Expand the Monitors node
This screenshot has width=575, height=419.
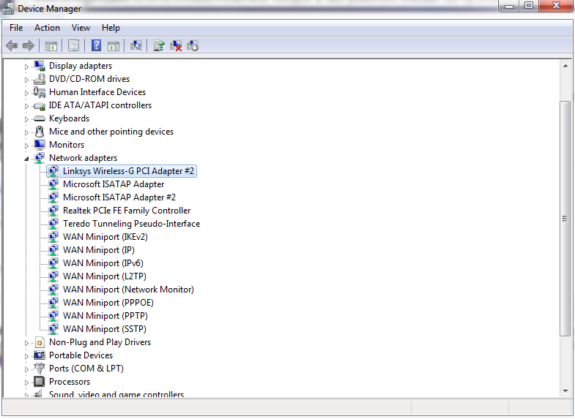[26, 146]
